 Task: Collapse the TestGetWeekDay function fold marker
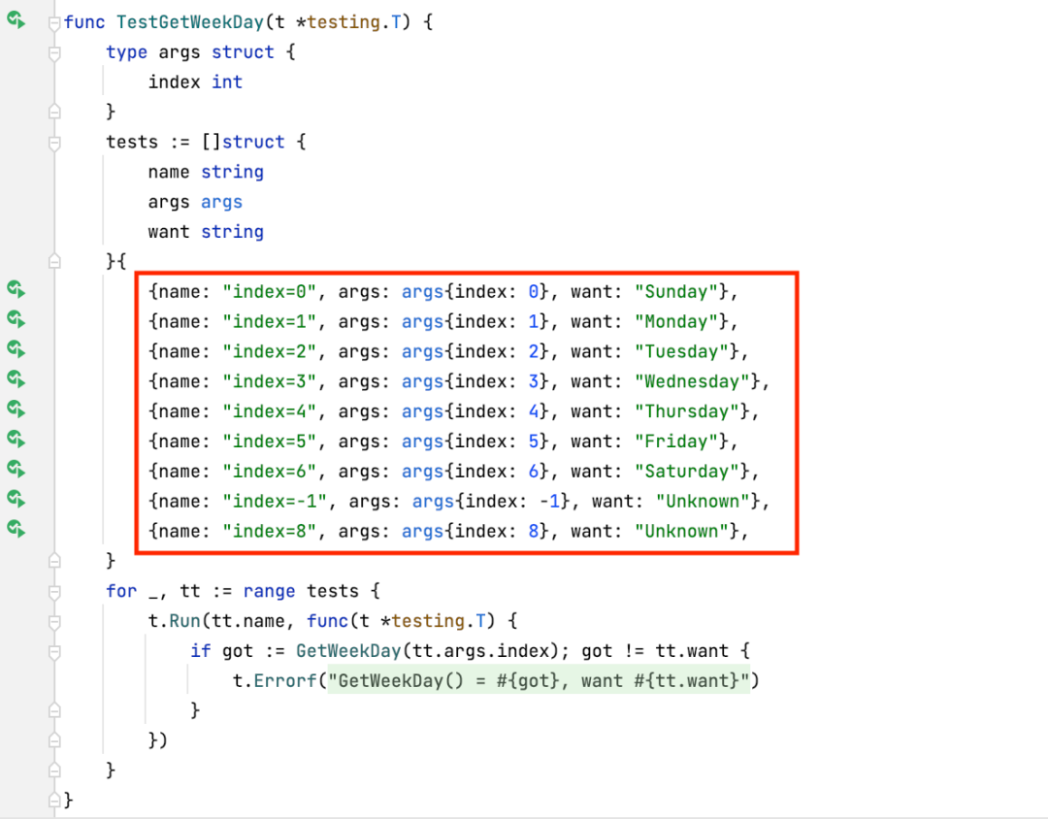pyautogui.click(x=54, y=23)
